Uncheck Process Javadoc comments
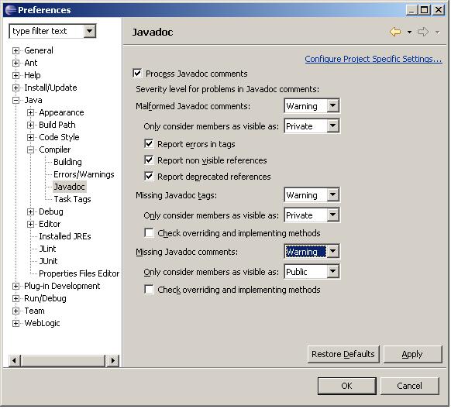 click(137, 74)
